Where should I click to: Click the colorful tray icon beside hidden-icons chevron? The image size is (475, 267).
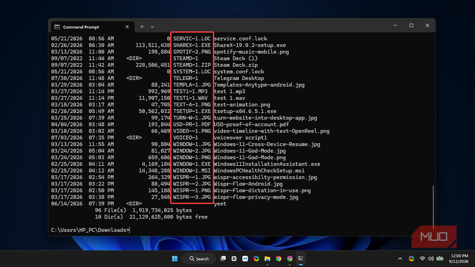point(411,258)
